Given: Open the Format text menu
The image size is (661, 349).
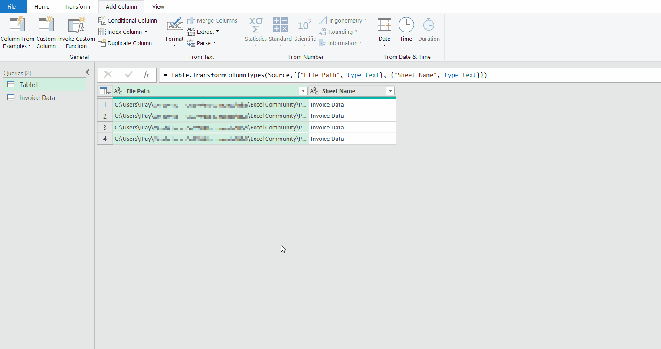Looking at the screenshot, I should (174, 32).
